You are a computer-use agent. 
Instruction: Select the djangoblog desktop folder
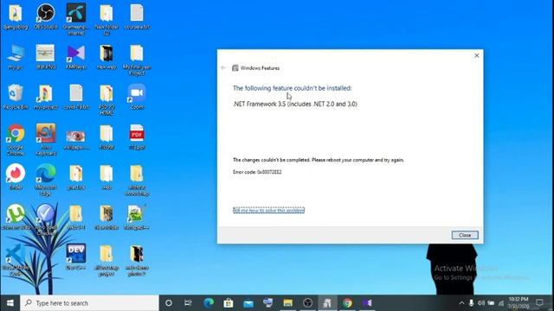tap(16, 16)
